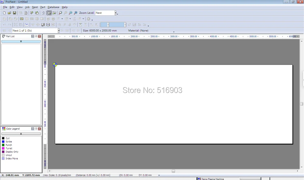Click the "Distance: 0.00 mm" status entry
The image size is (304, 180).
[93, 175]
